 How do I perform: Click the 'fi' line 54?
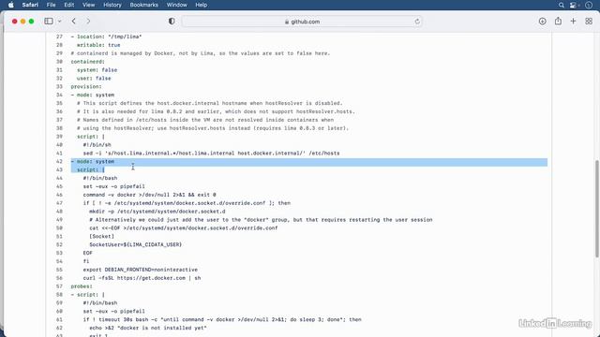pos(86,261)
